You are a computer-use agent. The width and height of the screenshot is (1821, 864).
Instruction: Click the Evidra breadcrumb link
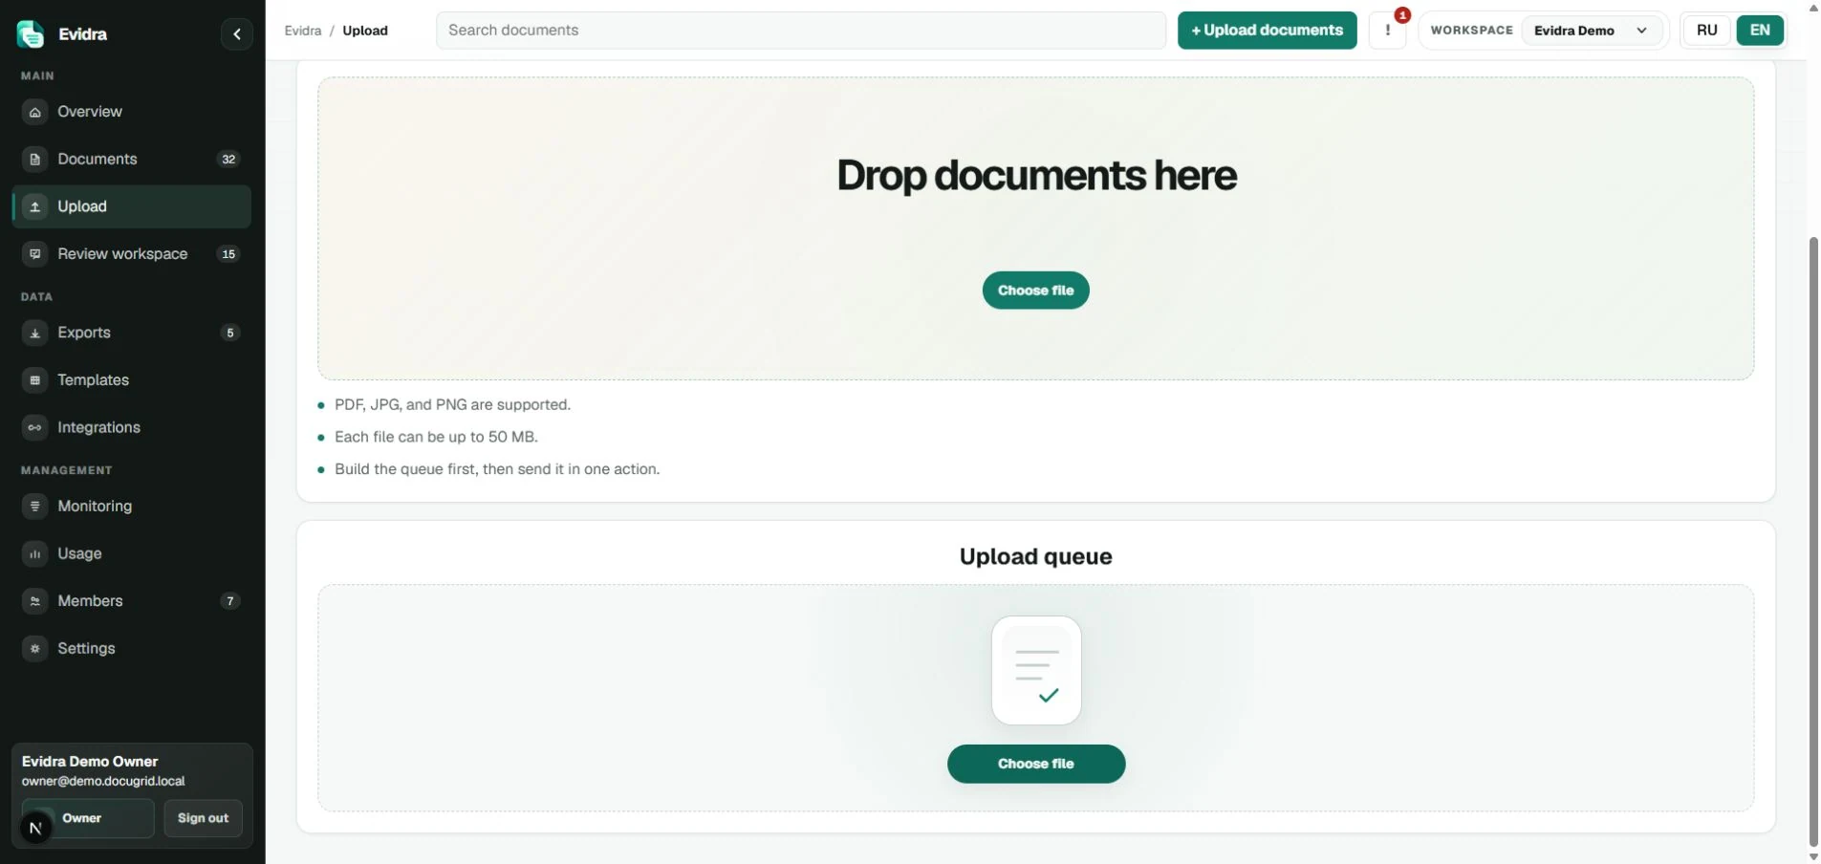click(x=303, y=31)
